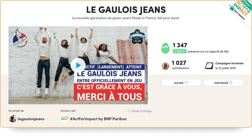The height and width of the screenshot is (136, 252).
Task: Click the calendar icon near Campagne terminée
Action: pos(209,66)
